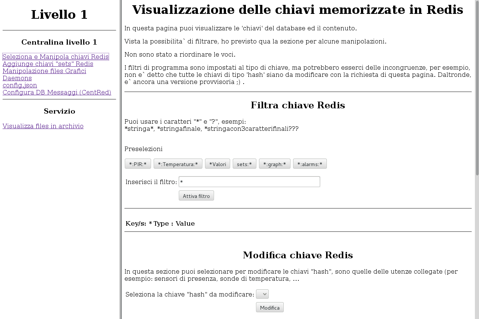Apply the *:PIR:* preselection filter
The image size is (479, 319).
138,164
